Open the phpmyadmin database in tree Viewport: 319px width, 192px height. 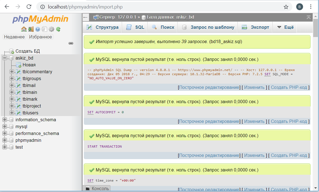click(28, 140)
